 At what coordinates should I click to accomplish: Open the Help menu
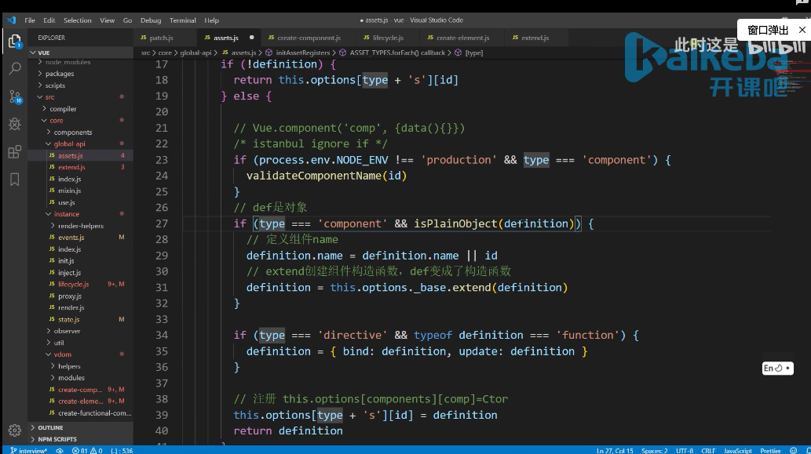coord(211,20)
